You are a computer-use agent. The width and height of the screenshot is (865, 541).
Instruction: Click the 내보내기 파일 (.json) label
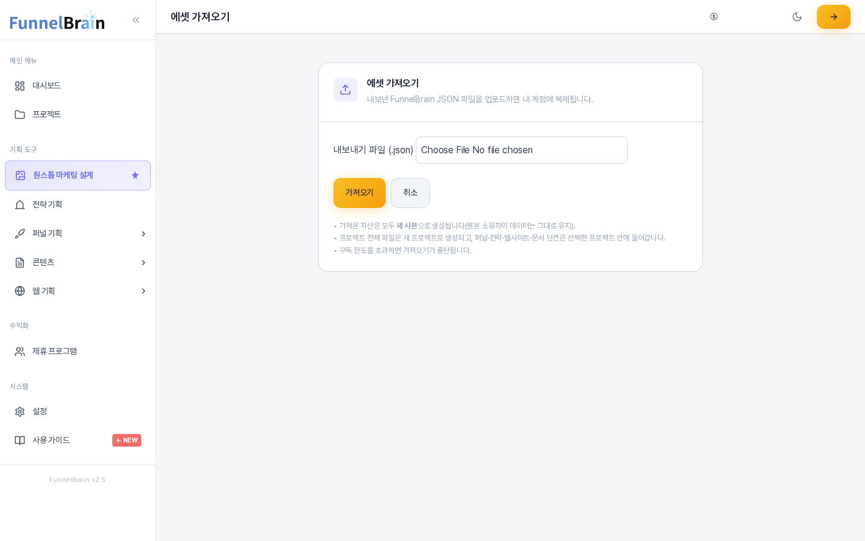click(x=373, y=150)
